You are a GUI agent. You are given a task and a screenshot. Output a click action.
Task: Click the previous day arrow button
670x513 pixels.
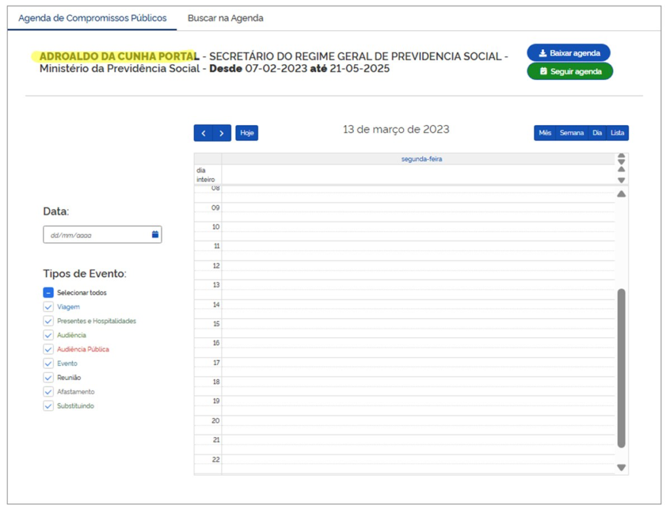point(203,133)
